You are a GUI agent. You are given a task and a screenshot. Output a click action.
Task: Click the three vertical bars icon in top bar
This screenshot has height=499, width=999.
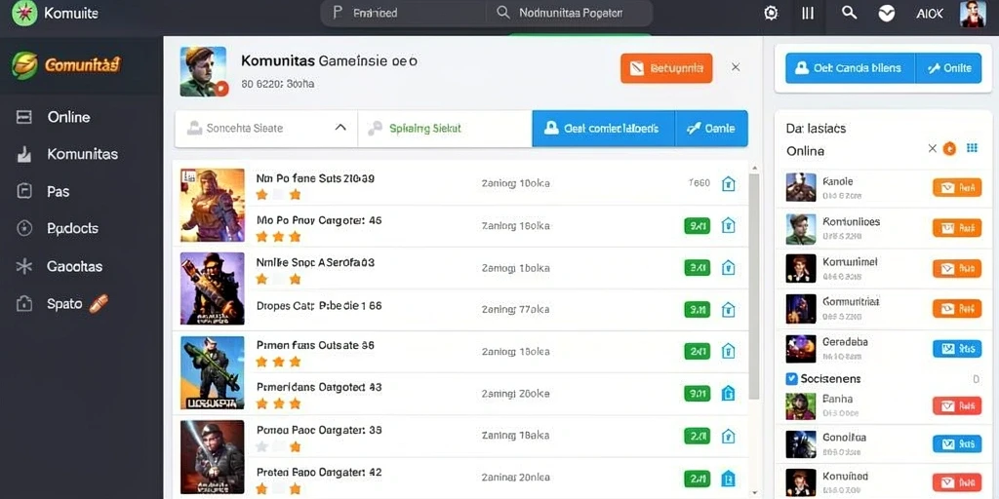(808, 14)
